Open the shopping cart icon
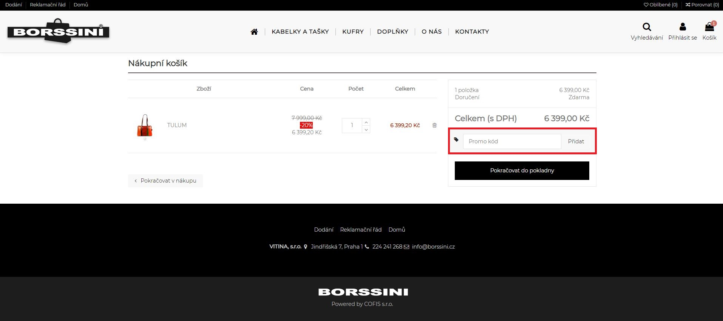The width and height of the screenshot is (723, 321). (x=709, y=26)
